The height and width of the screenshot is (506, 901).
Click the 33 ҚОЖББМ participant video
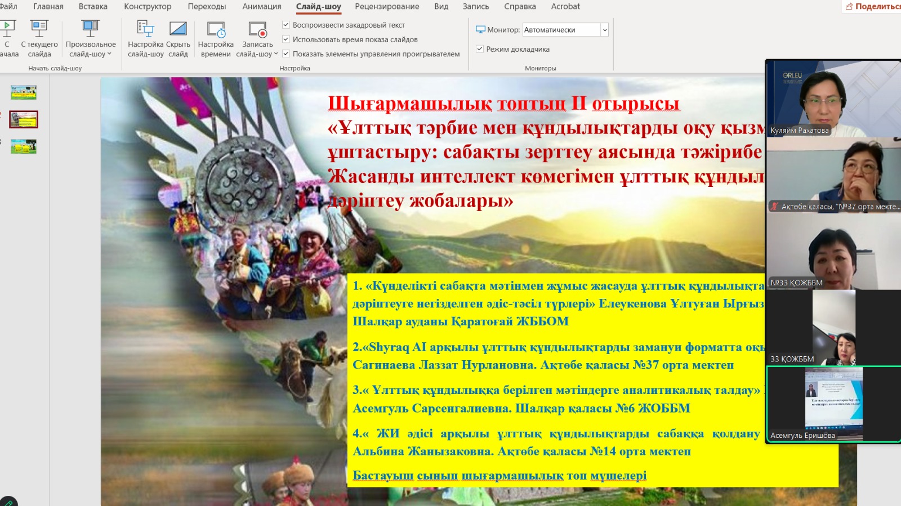[x=833, y=328]
